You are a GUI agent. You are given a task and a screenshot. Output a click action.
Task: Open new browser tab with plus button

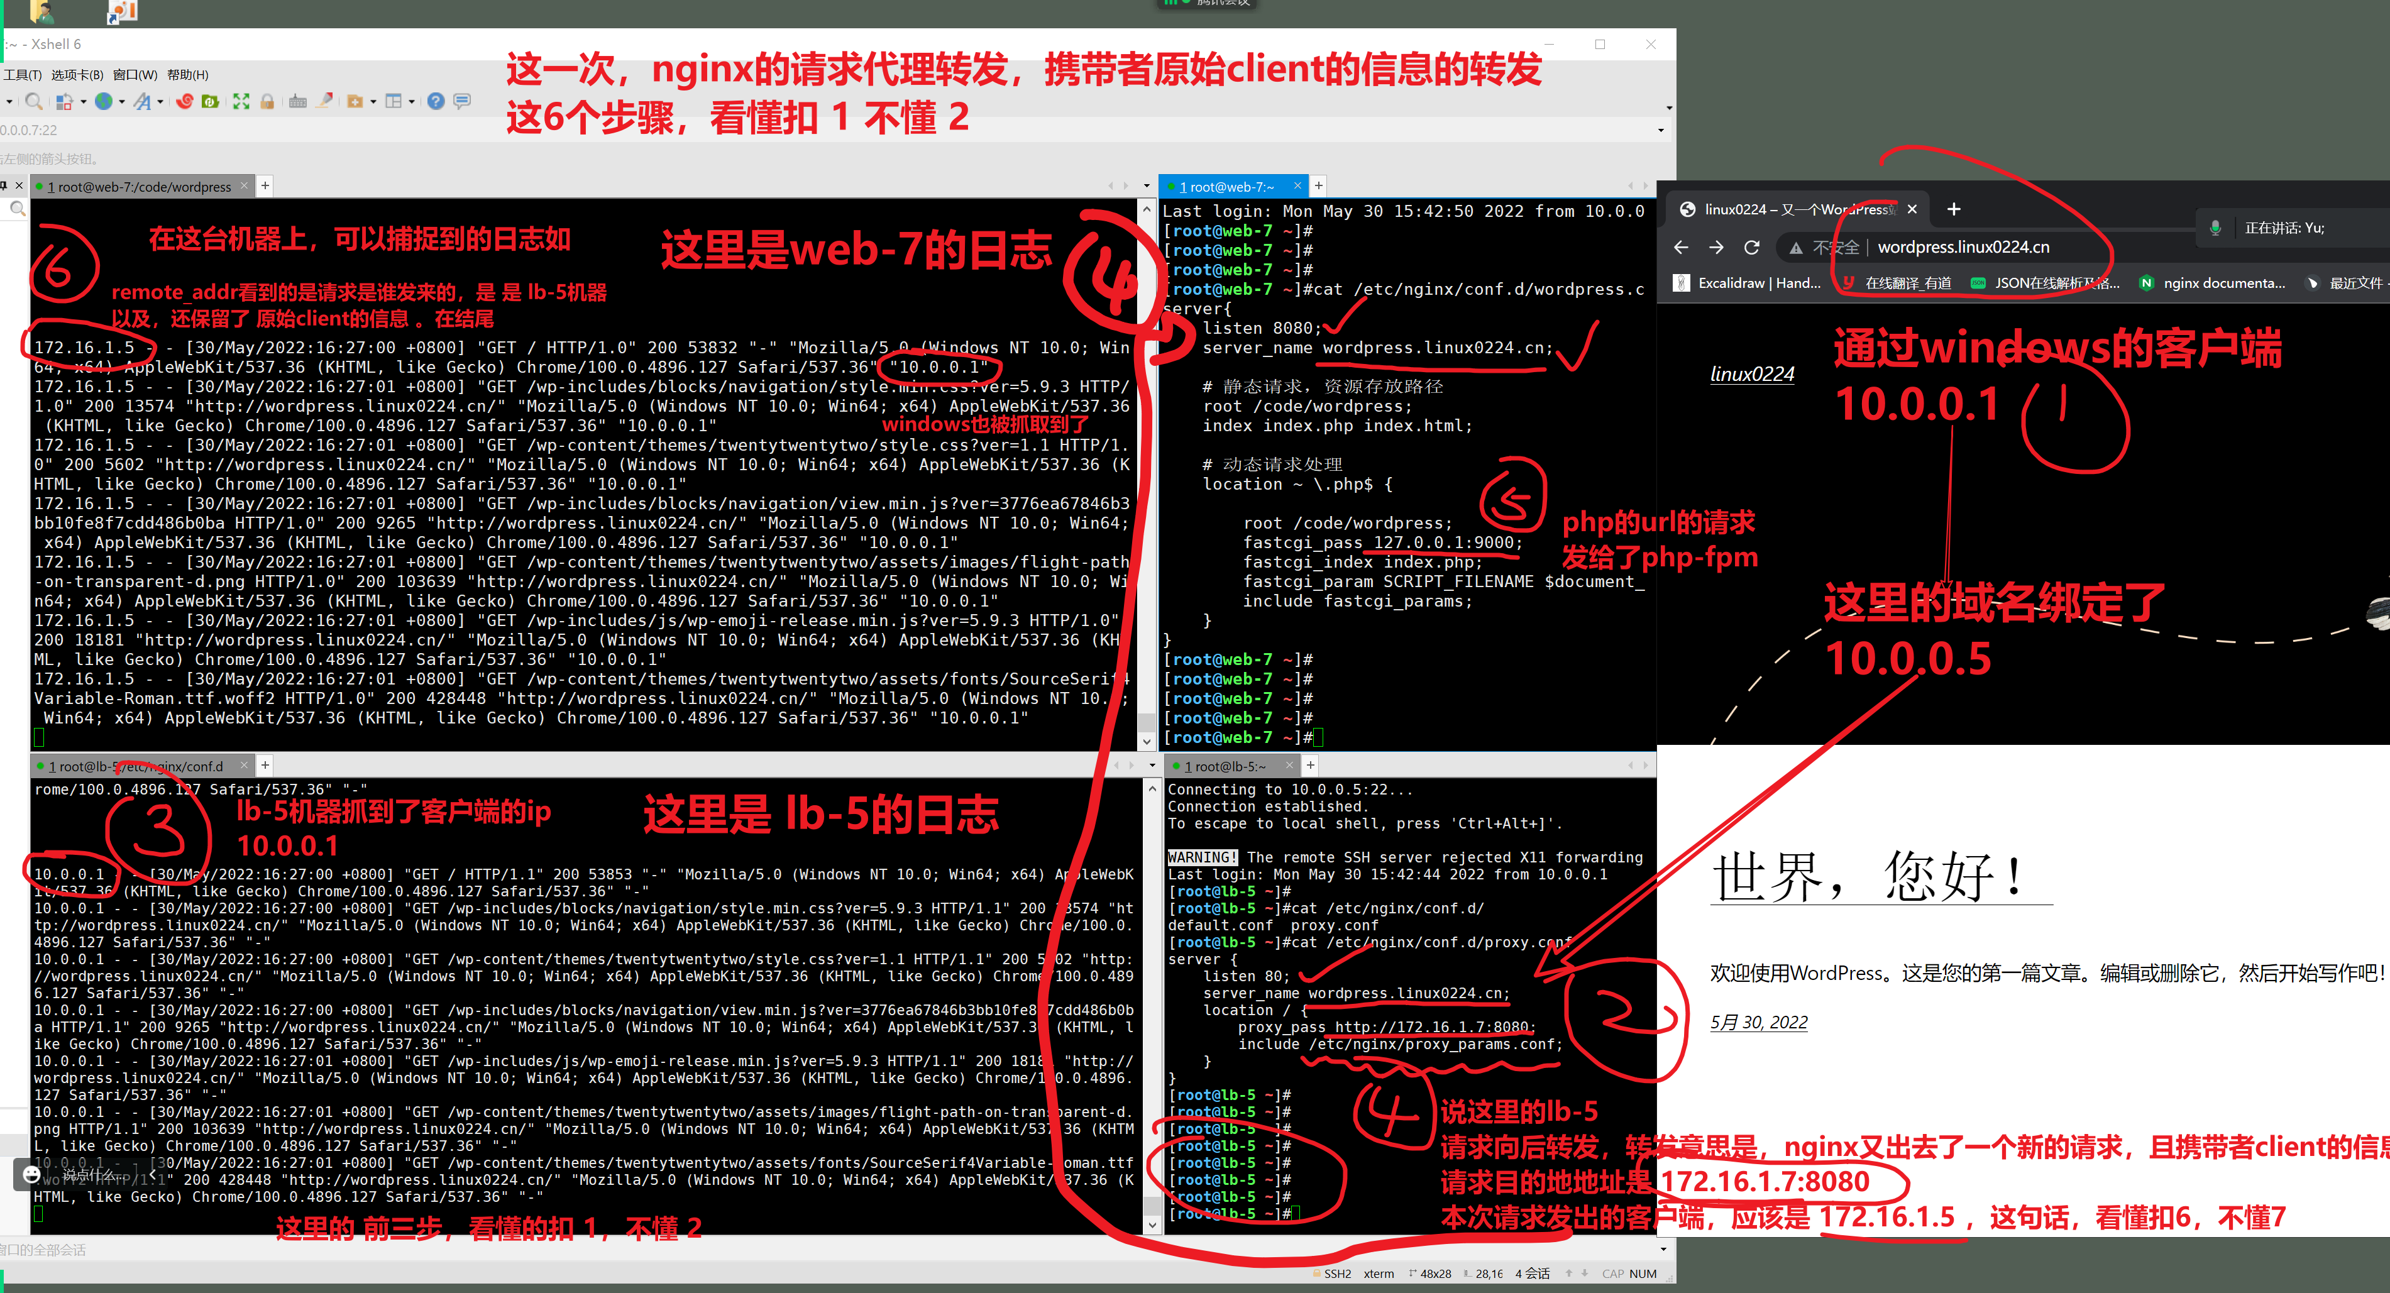[1954, 209]
